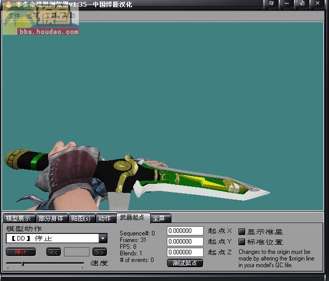Click the 测试起点 button

tap(185, 263)
